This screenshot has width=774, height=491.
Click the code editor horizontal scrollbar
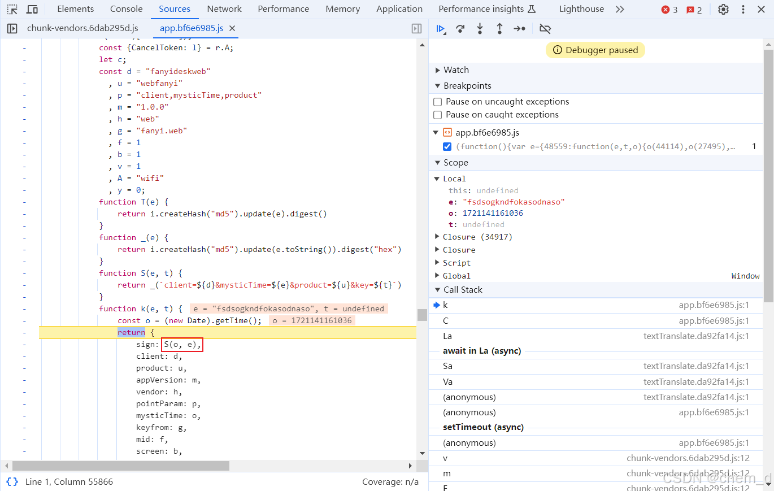click(x=121, y=466)
